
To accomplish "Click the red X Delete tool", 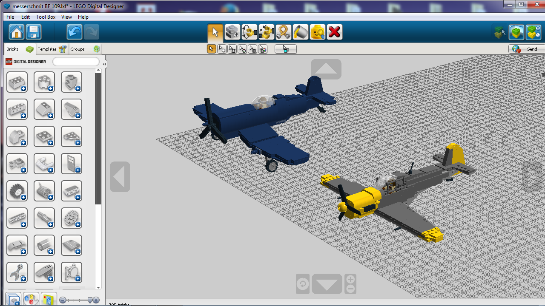I will pos(335,32).
